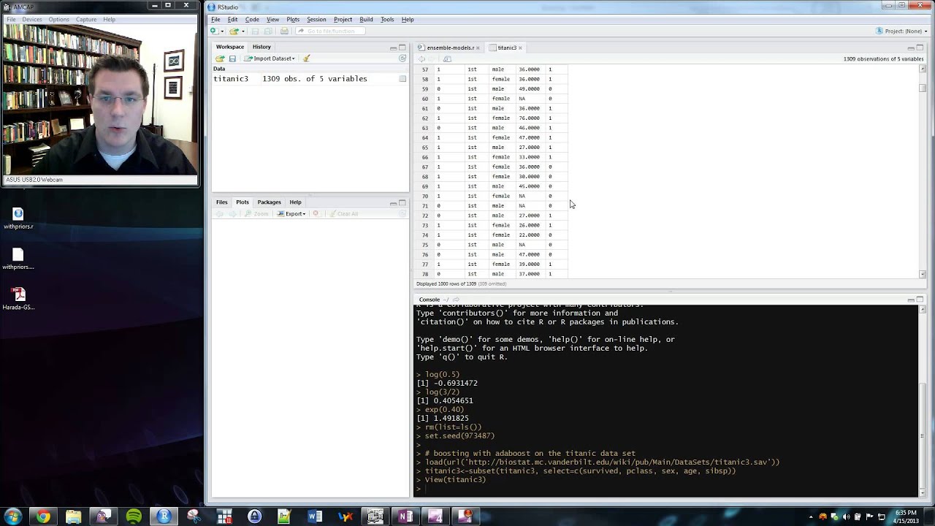
Task: Open Spotify from the taskbar
Action: [x=134, y=517]
